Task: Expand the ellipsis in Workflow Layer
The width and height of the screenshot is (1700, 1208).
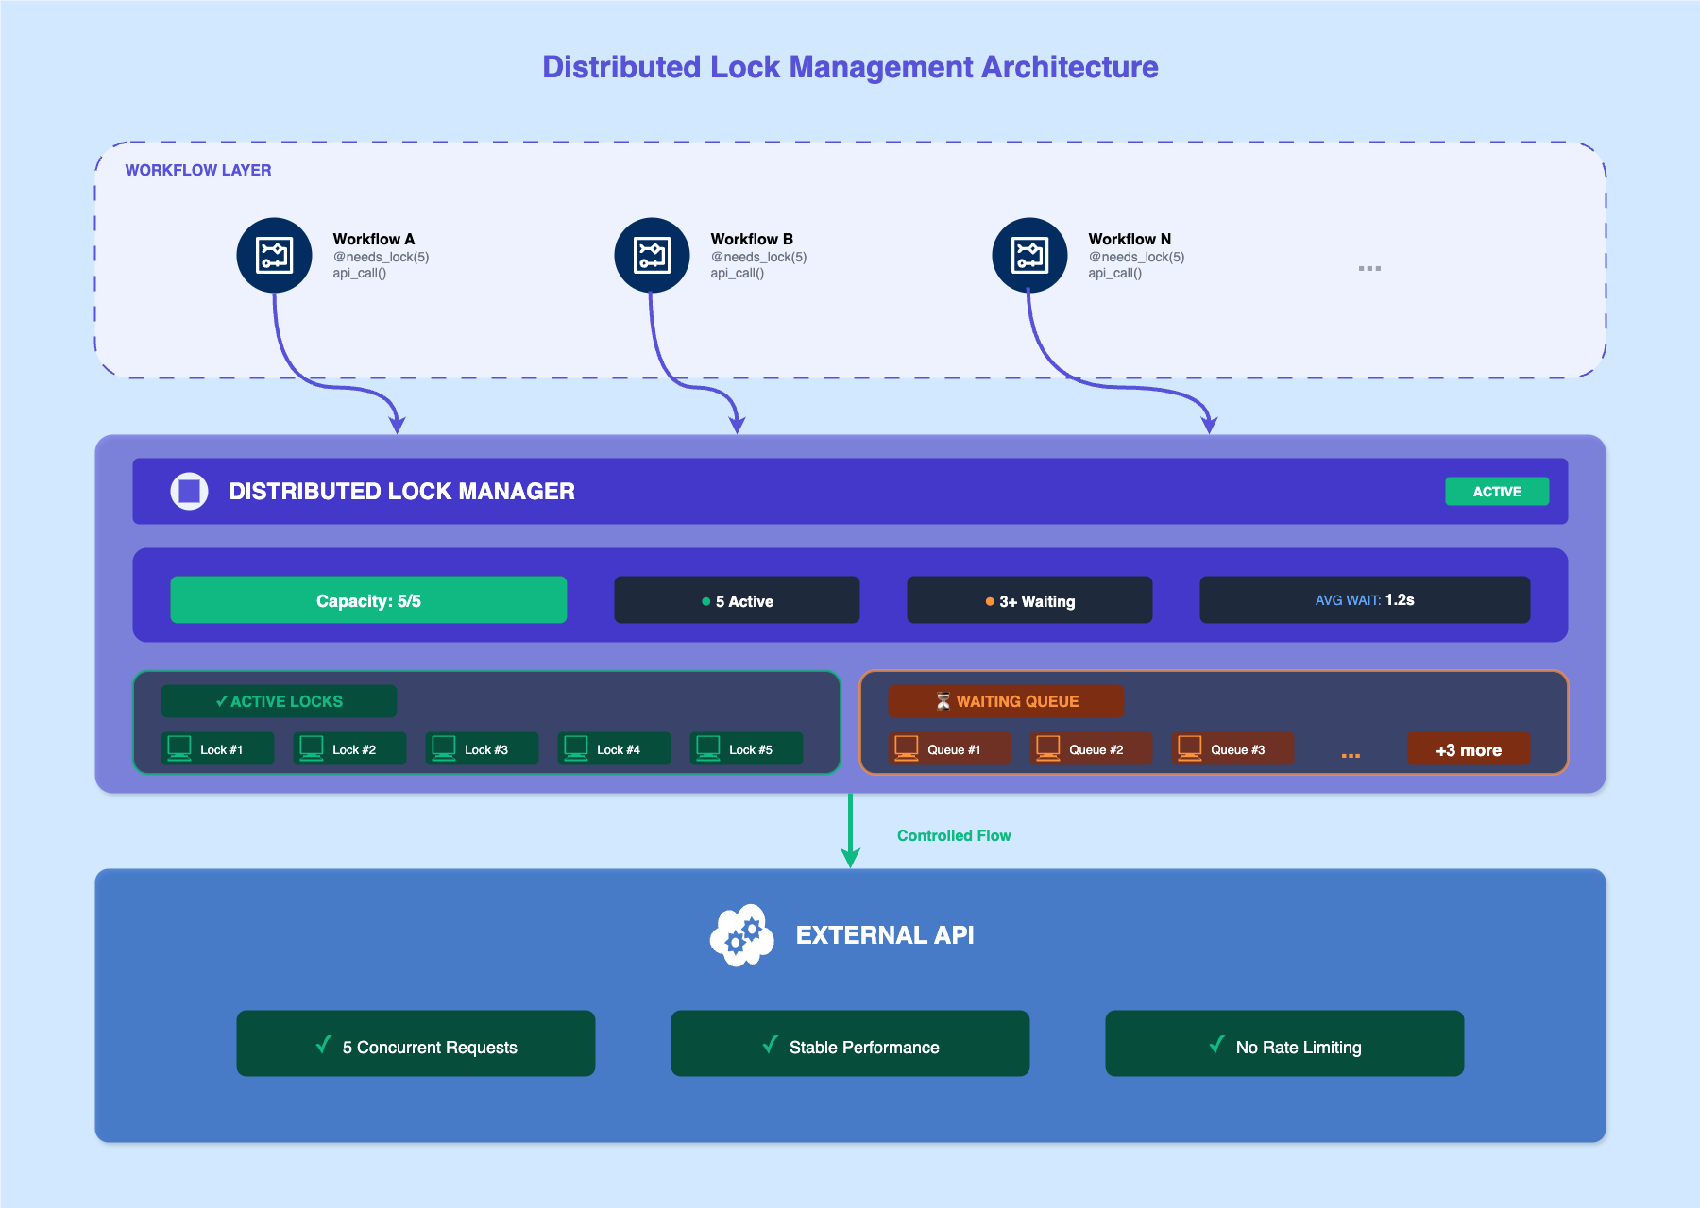Action: [x=1369, y=269]
